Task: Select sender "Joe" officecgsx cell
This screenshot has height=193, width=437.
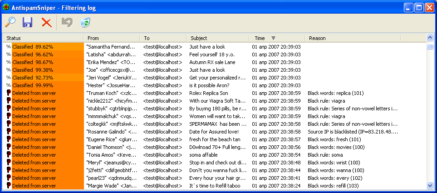Action: coord(111,70)
